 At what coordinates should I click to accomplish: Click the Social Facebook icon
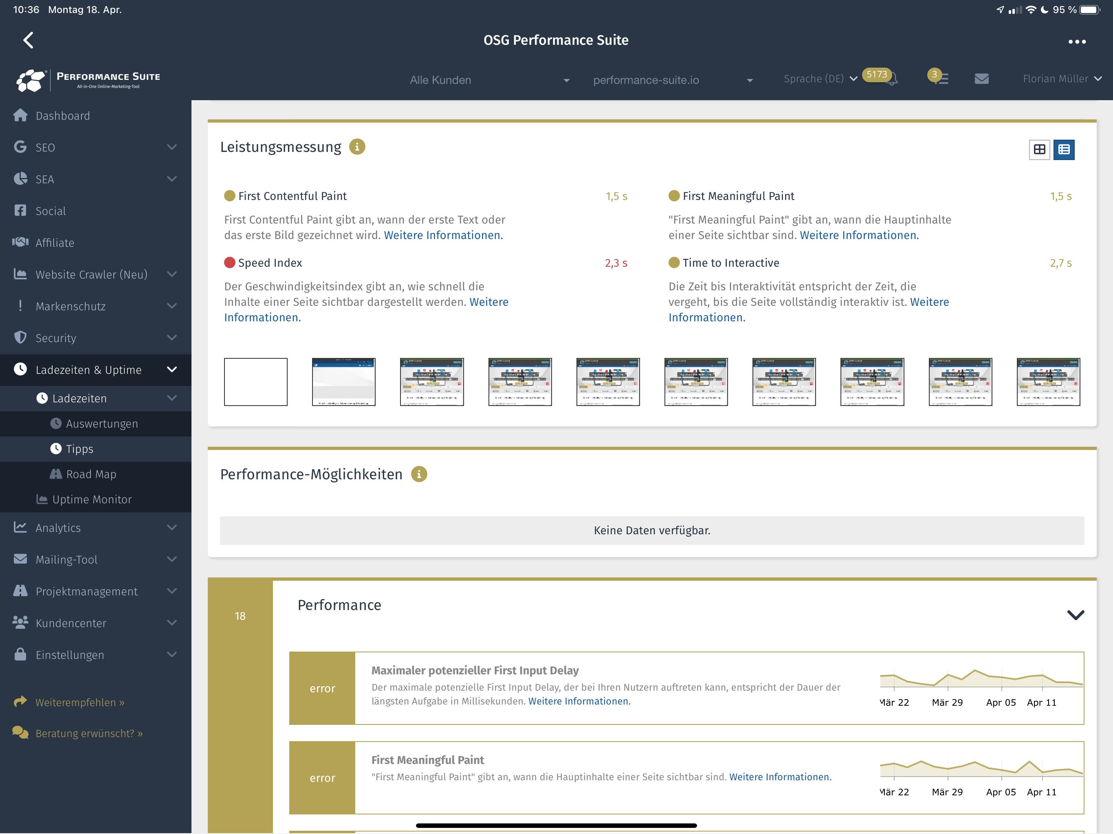point(20,210)
